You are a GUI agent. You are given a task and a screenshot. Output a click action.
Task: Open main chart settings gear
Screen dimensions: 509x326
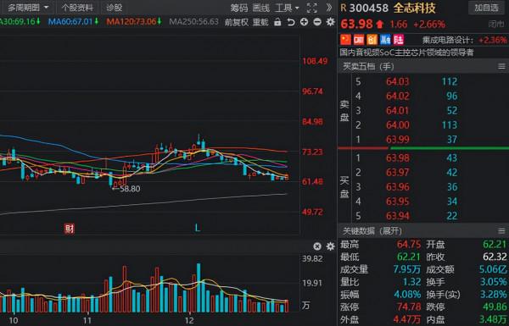[331, 22]
